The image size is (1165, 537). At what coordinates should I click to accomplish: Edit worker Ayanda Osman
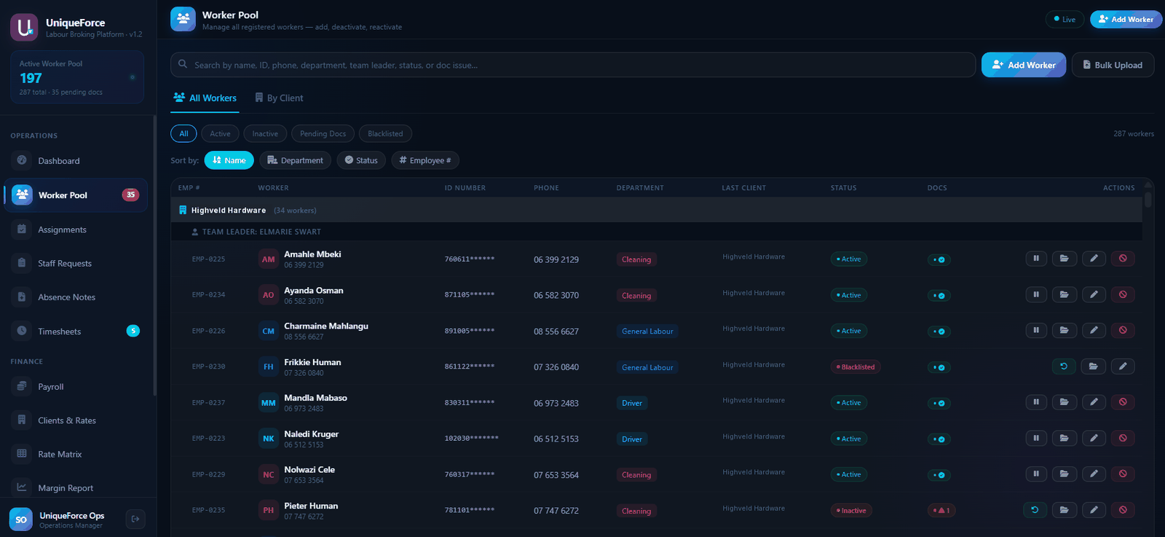[1094, 294]
